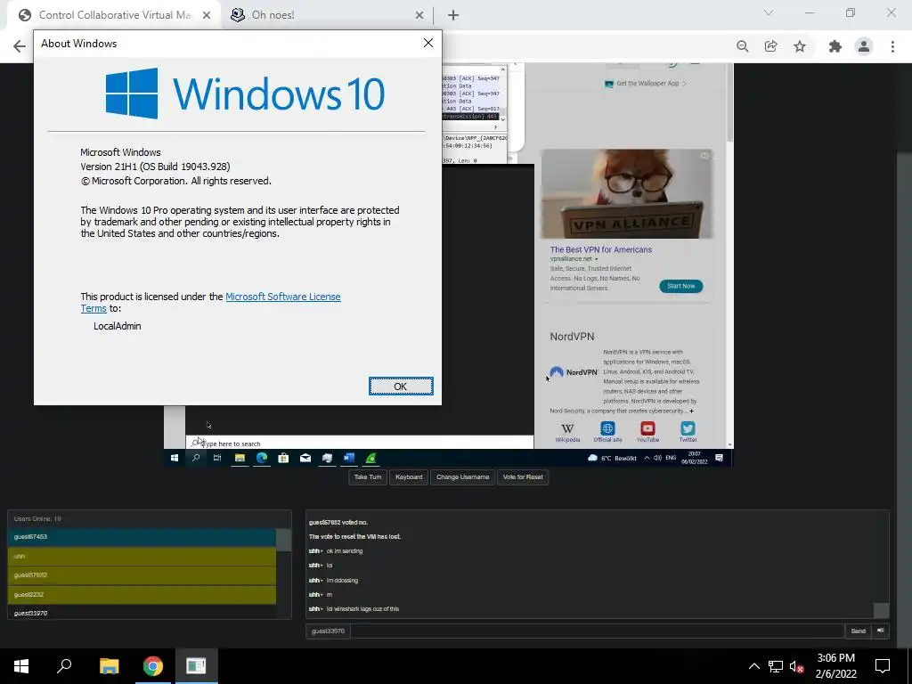The height and width of the screenshot is (684, 912).
Task: Open Chrome zoom magnifier in address bar
Action: click(742, 46)
